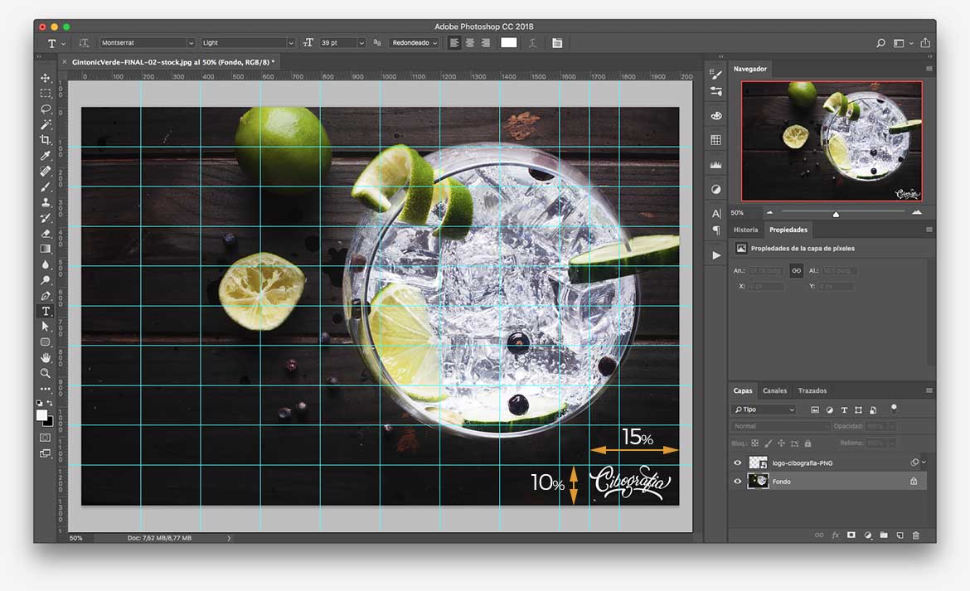Open the Historia panel tab
970x591 pixels.
[745, 230]
